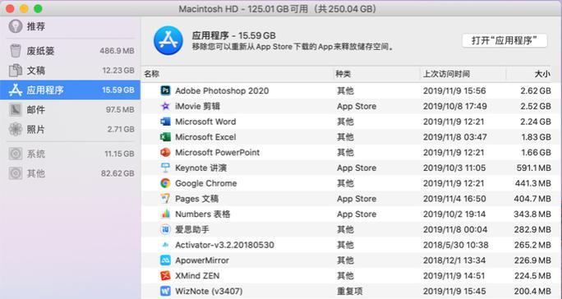Select Google Chrome in the list
Image resolution: width=562 pixels, height=299 pixels.
click(x=205, y=183)
